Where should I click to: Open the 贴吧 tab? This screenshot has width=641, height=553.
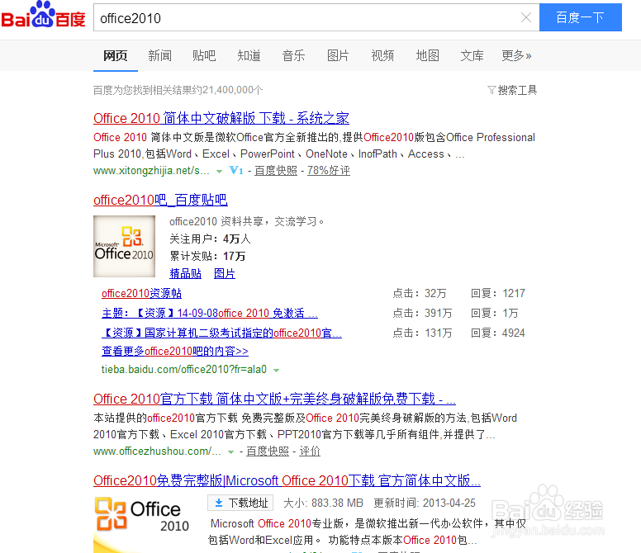click(204, 55)
